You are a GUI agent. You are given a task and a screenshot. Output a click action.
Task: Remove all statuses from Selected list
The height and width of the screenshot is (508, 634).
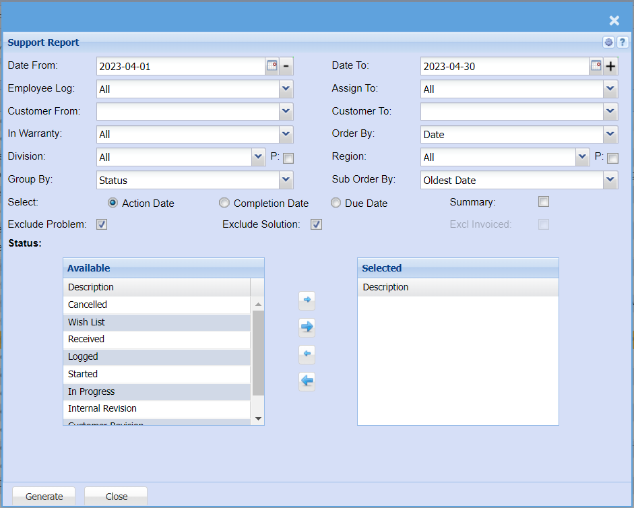[307, 382]
